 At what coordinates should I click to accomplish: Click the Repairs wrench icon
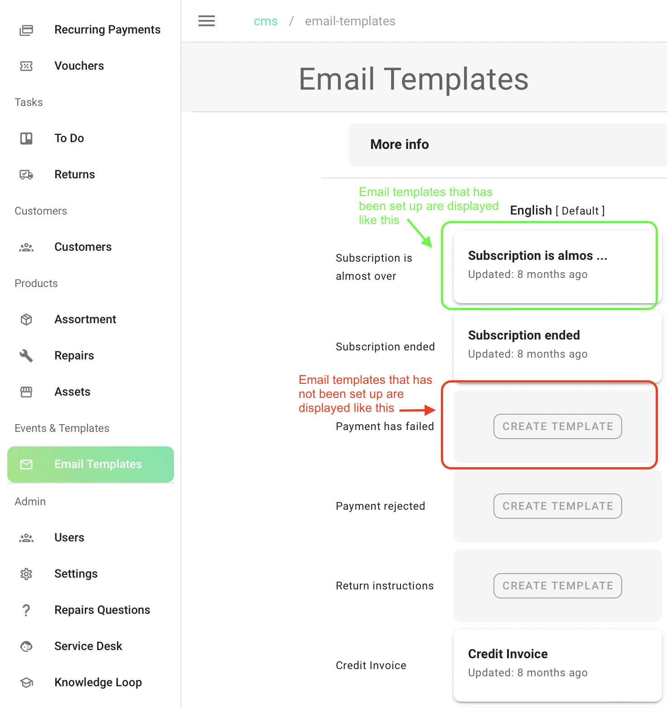[26, 356]
